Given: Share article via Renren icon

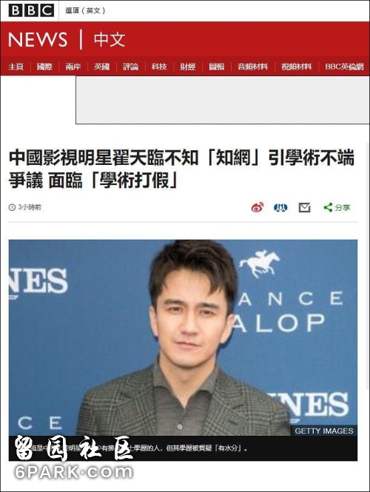Looking at the screenshot, I should 280,207.
